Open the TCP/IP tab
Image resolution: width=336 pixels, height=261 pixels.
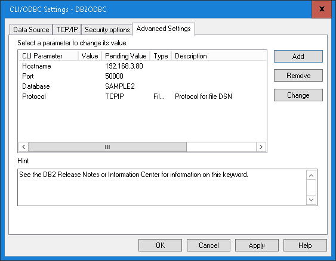67,30
